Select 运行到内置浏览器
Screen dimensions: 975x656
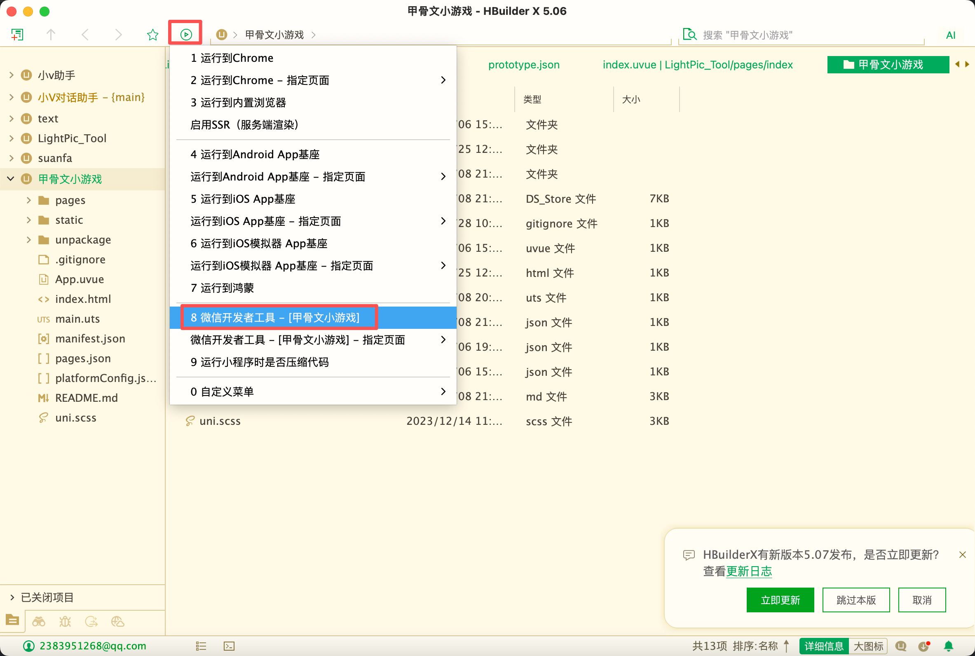(313, 102)
